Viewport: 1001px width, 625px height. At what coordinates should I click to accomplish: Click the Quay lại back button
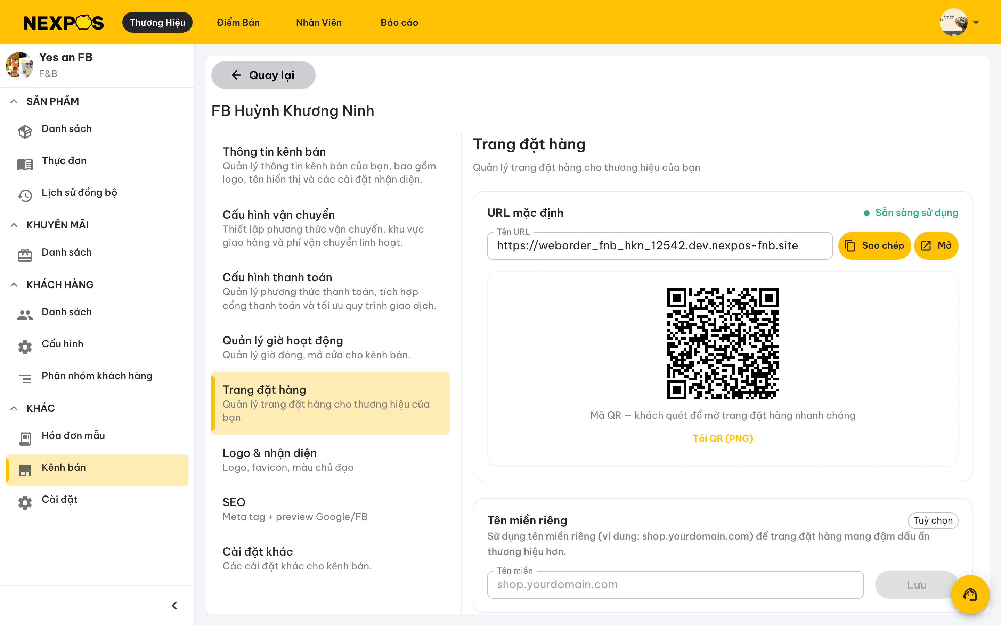coord(263,75)
